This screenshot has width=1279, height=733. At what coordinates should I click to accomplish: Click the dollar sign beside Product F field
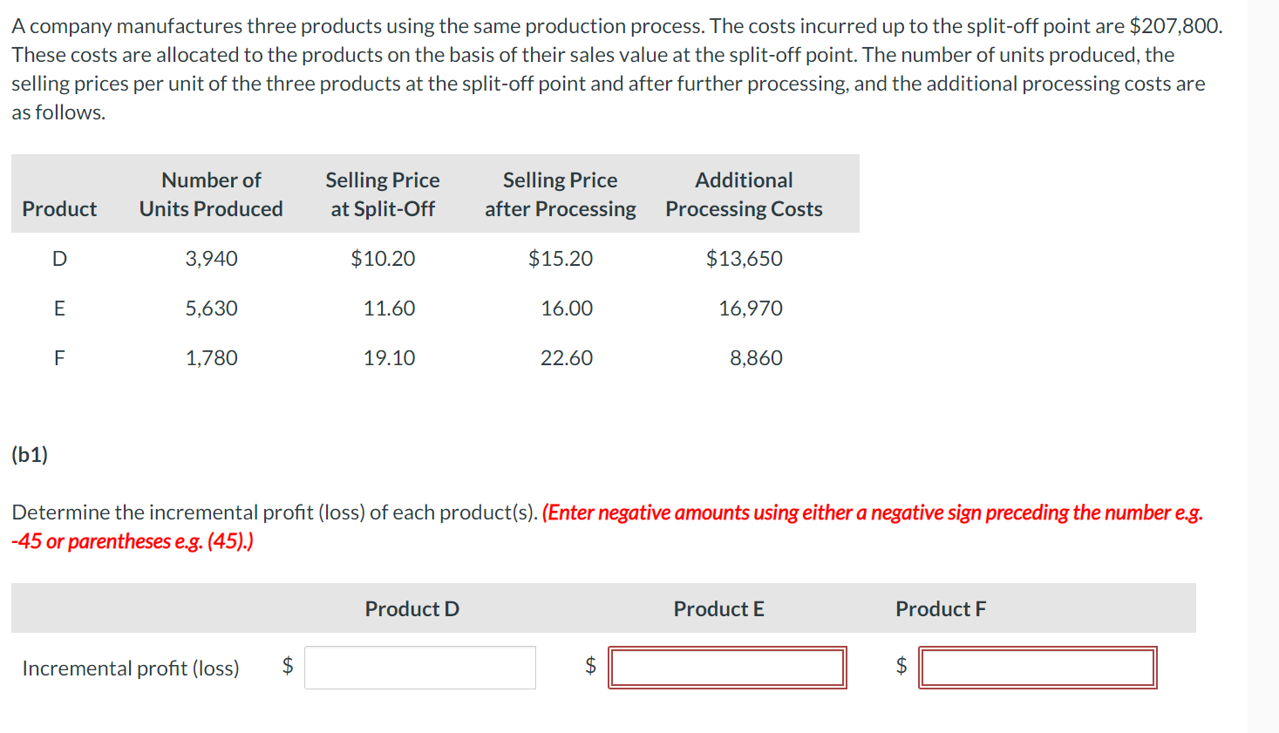902,667
